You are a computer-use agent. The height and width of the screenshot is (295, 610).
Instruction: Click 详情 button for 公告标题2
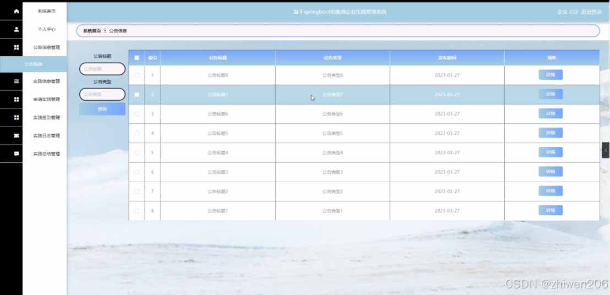click(x=551, y=191)
